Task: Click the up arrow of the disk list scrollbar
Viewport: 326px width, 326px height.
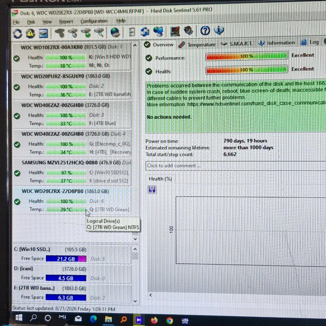Action: pos(135,45)
